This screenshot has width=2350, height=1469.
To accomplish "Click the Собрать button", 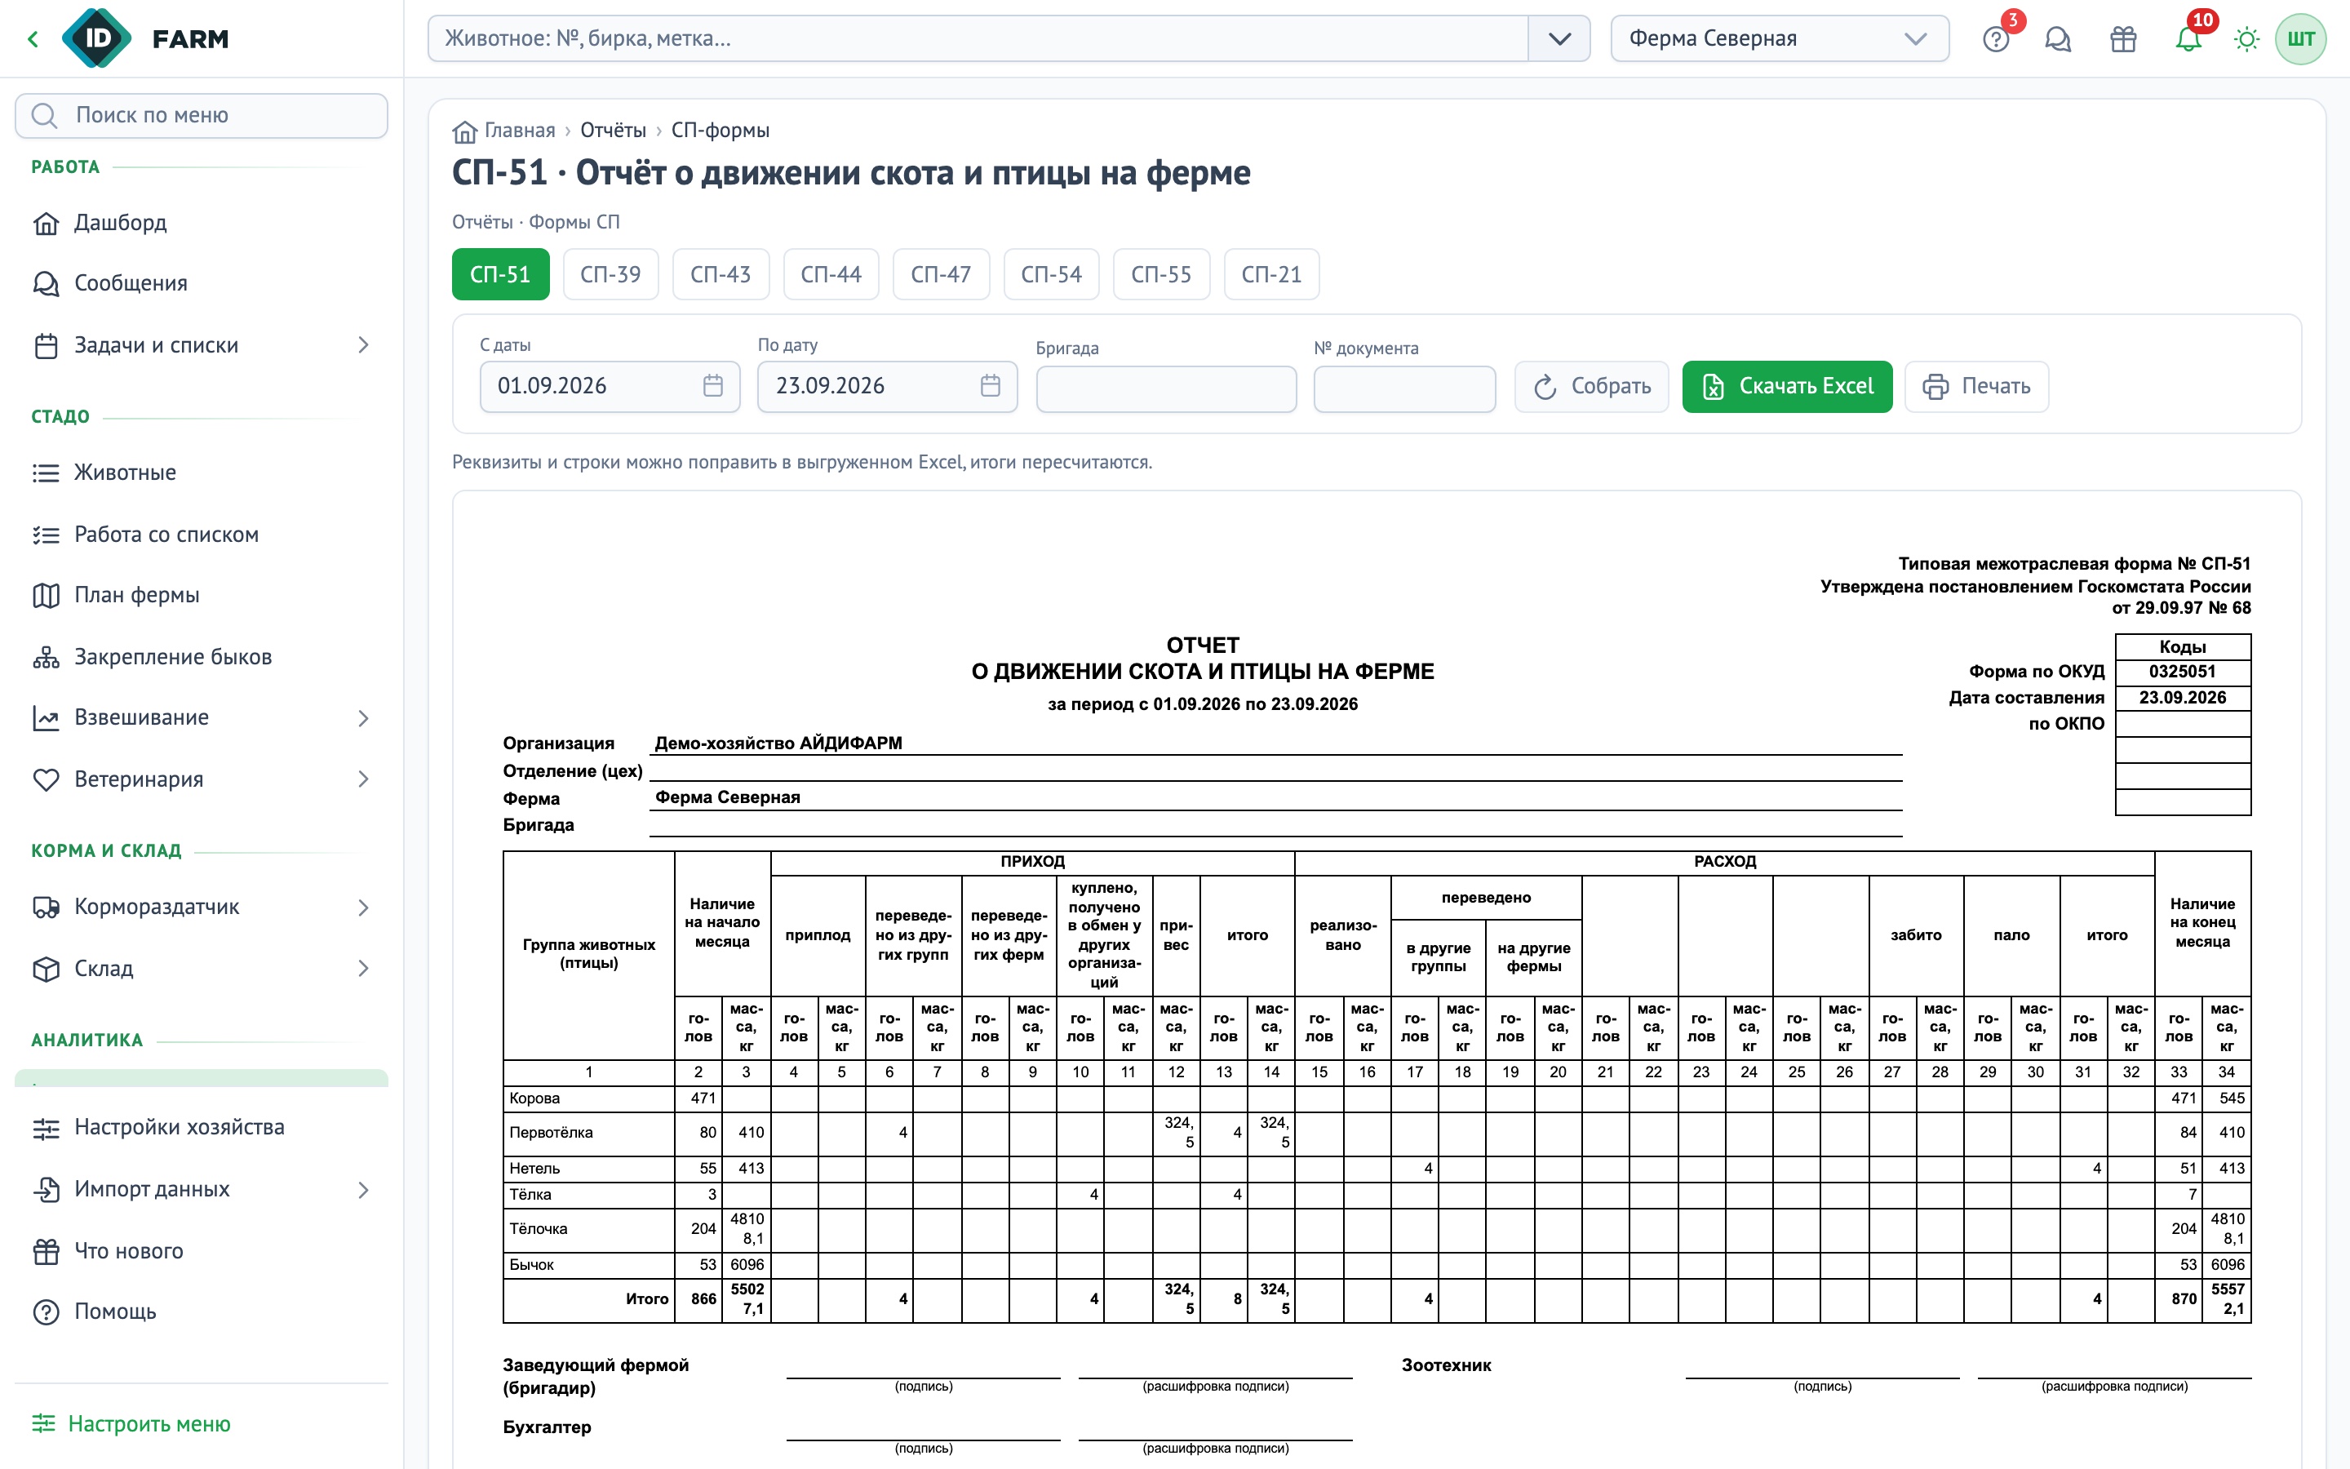I will coord(1592,387).
